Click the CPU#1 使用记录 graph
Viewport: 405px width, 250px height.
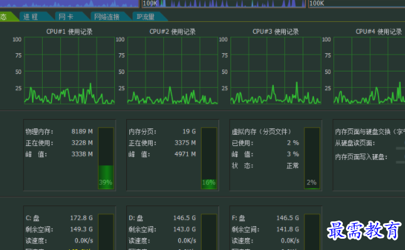coord(70,71)
